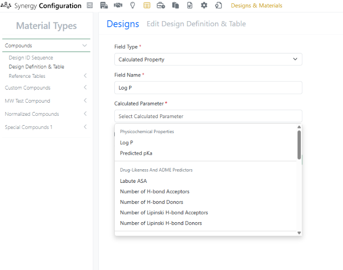Click the Special Compounds 1 label
Viewport: 343px width, 270px height.
tap(29, 127)
